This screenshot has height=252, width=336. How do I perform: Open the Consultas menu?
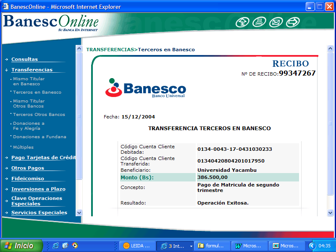(x=25, y=59)
